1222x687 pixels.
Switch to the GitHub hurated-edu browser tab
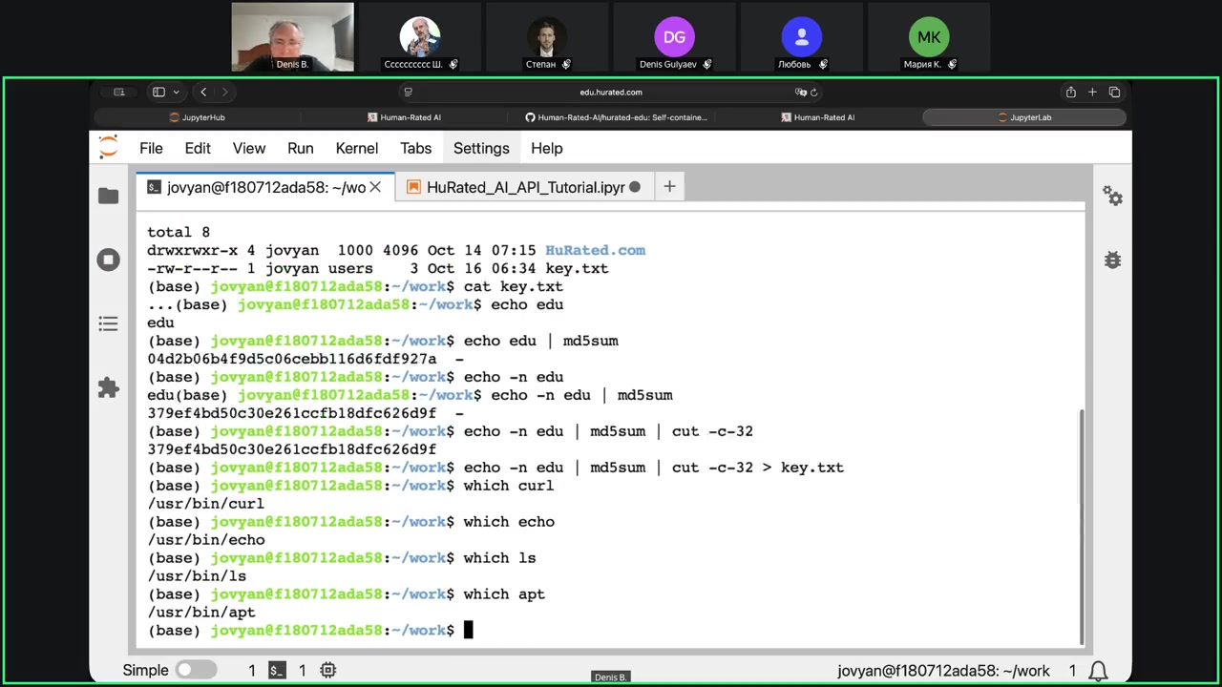[x=617, y=117]
